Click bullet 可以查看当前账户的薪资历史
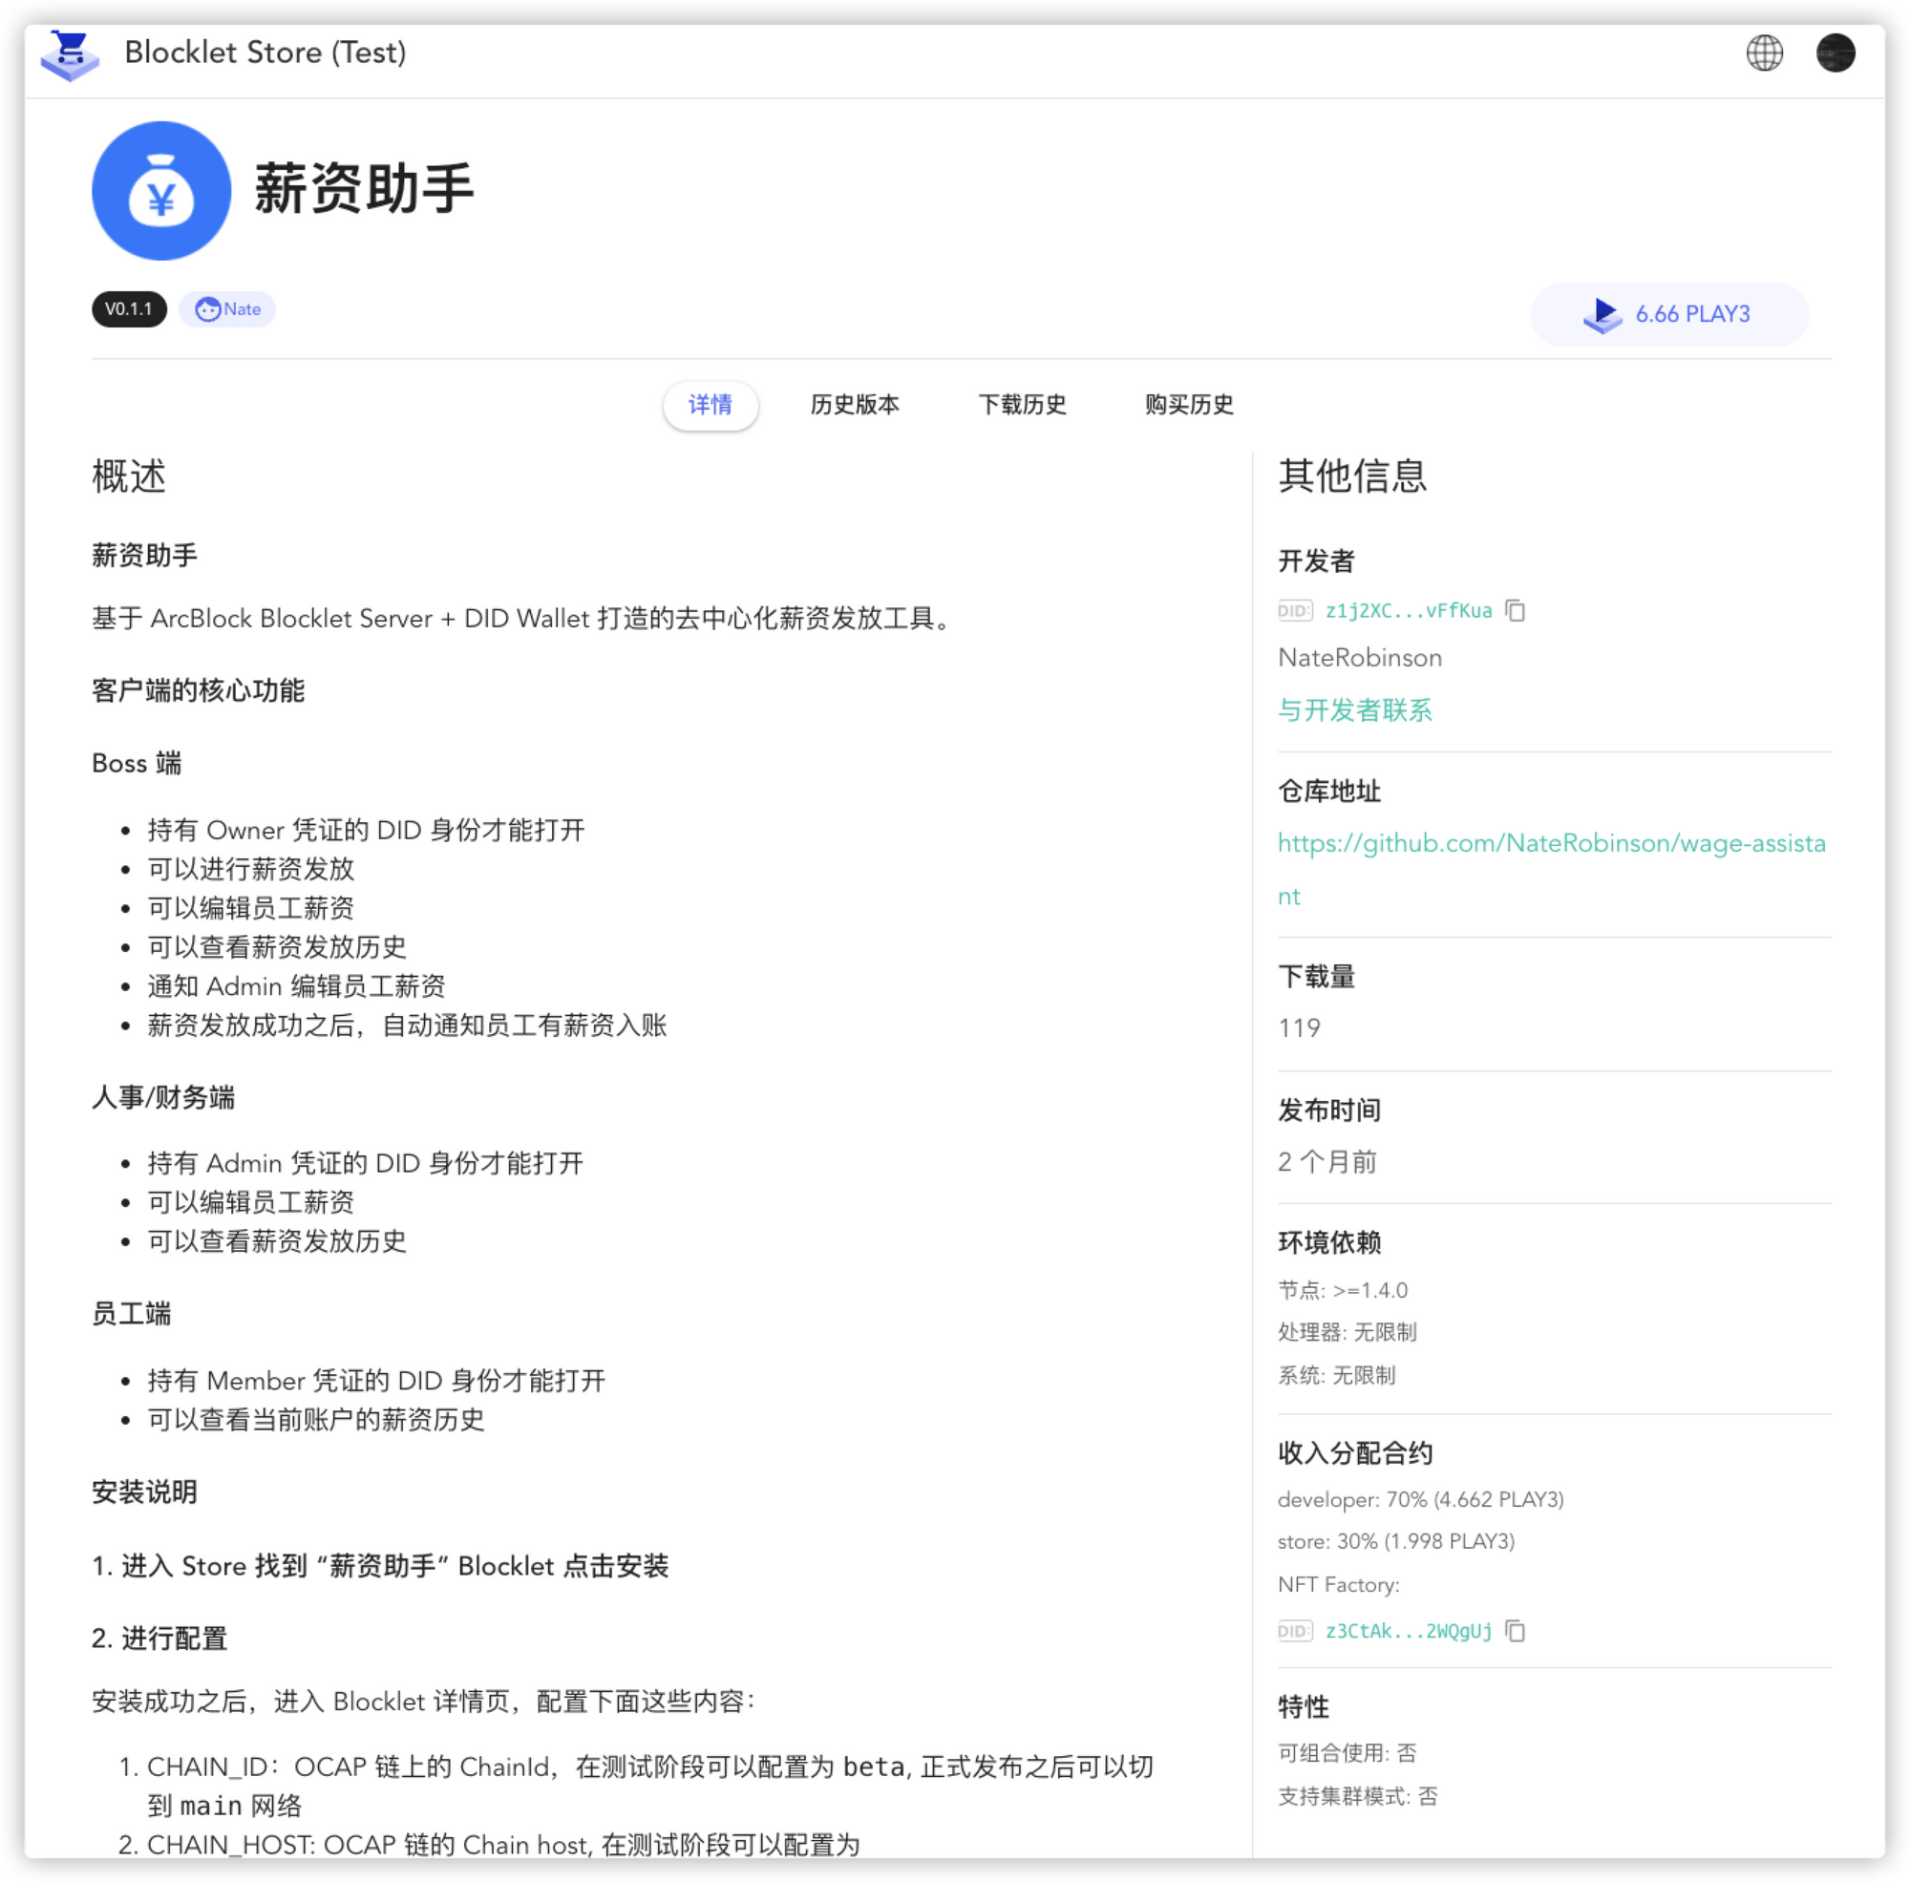Screen dimensions: 1910x1883 (316, 1421)
